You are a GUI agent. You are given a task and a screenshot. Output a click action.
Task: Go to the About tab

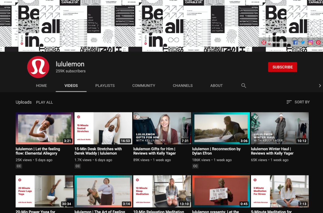216,86
